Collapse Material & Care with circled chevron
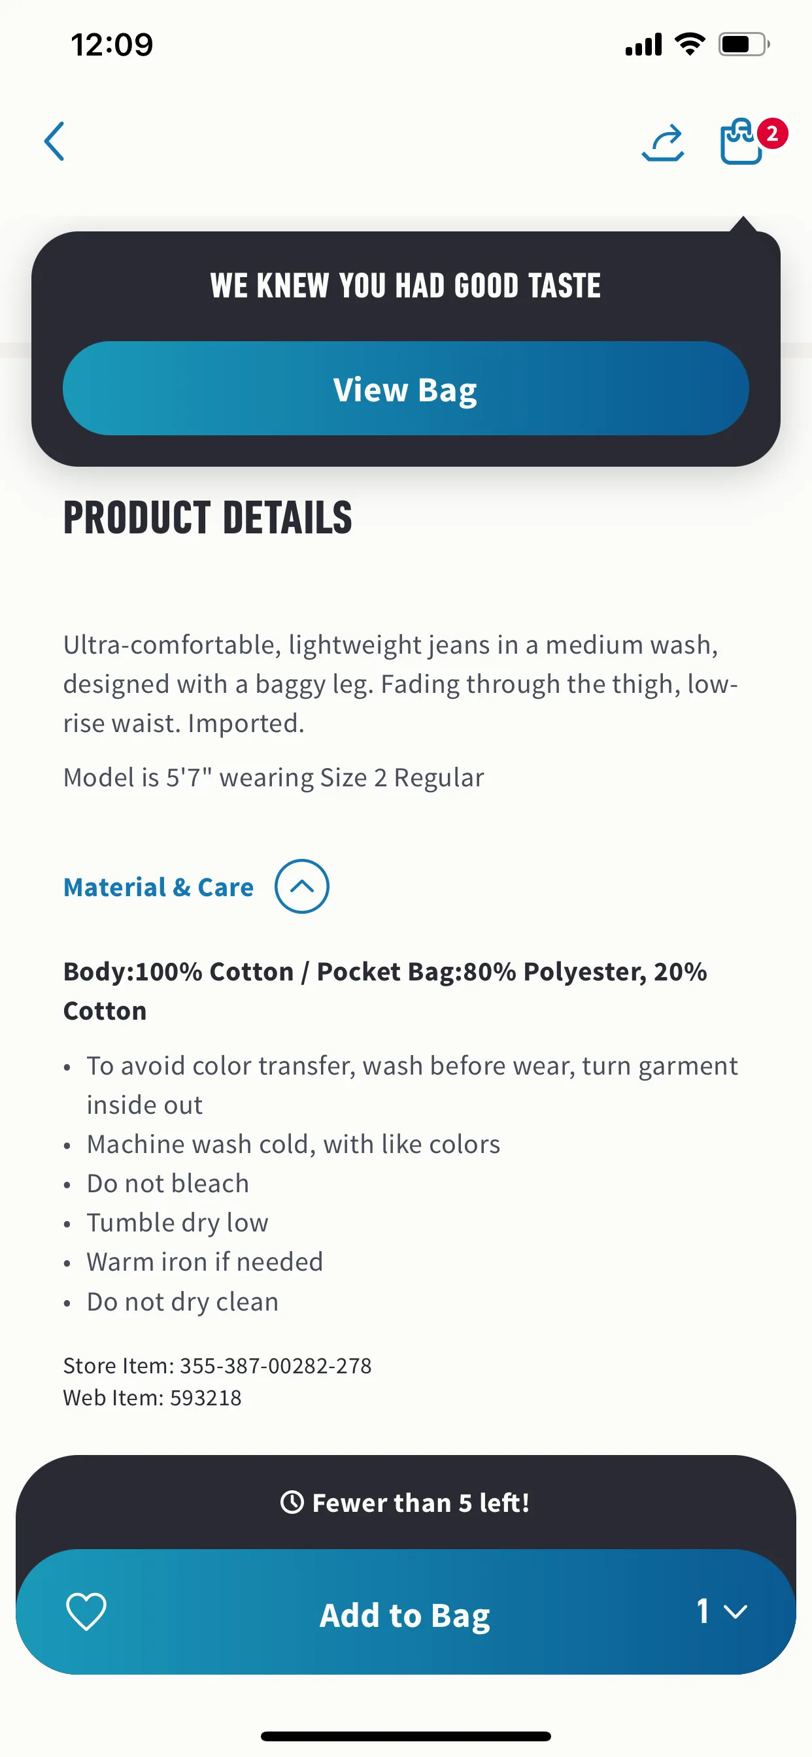812x1757 pixels. click(x=301, y=886)
